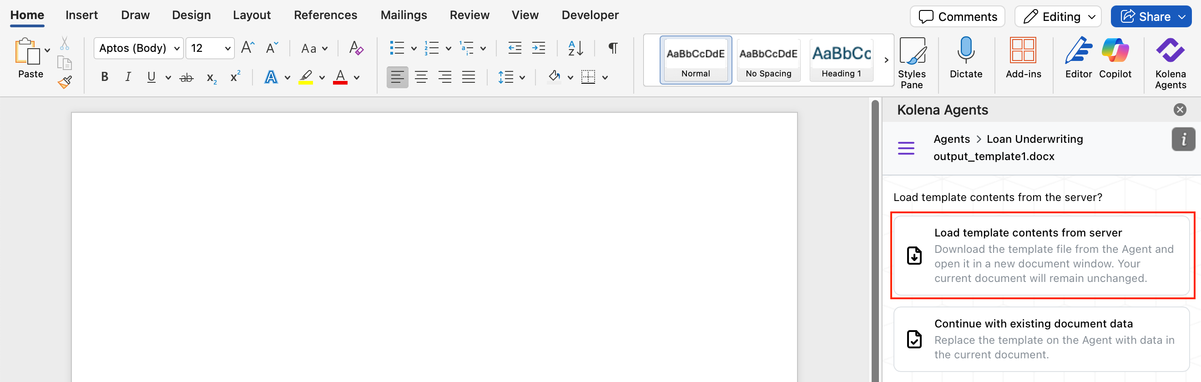Toggle bold formatting

[105, 77]
